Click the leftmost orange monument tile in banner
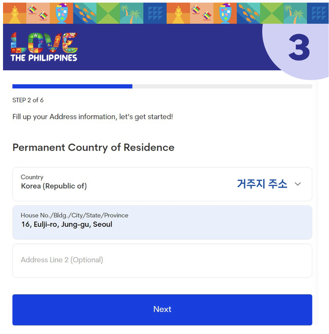The height and width of the screenshot is (334, 329). 15,13
